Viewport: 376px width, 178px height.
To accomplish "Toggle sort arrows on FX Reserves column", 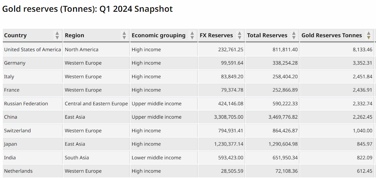I will (239, 35).
